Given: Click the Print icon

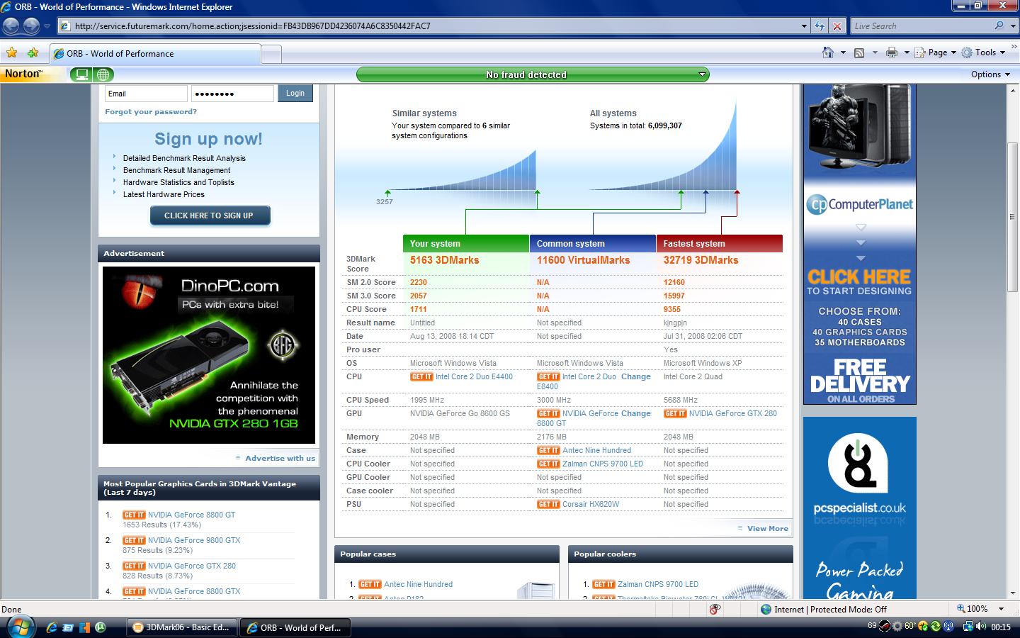Looking at the screenshot, I should [891, 52].
